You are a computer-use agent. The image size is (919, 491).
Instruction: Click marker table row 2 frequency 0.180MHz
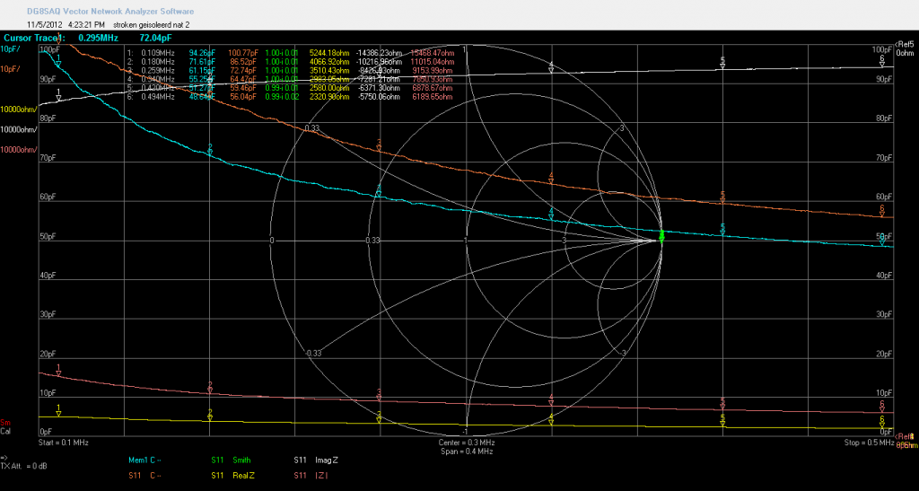[157, 62]
